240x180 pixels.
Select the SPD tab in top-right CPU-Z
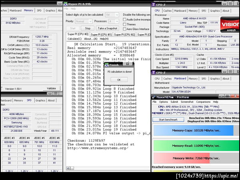[204, 11]
